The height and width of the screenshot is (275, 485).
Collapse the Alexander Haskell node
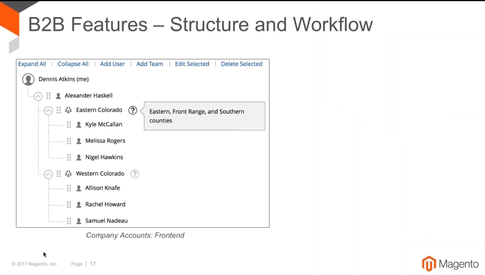(x=38, y=96)
